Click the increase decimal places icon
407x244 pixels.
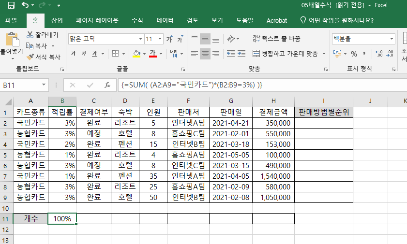(378, 54)
